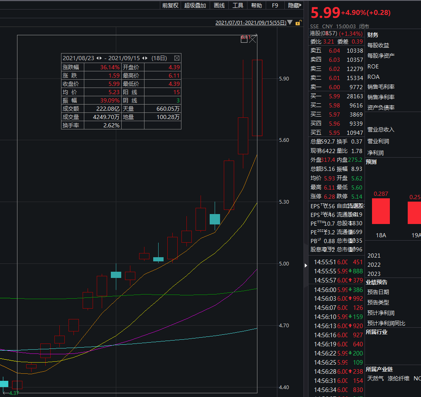The height and width of the screenshot is (397, 421).
Task: Click the 天然气 industry chain tag
Action: point(375,378)
